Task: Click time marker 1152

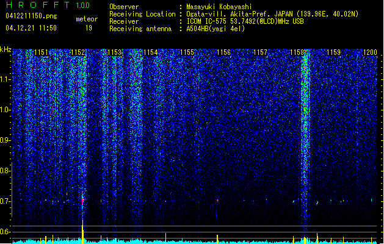Action: [x=78, y=52]
